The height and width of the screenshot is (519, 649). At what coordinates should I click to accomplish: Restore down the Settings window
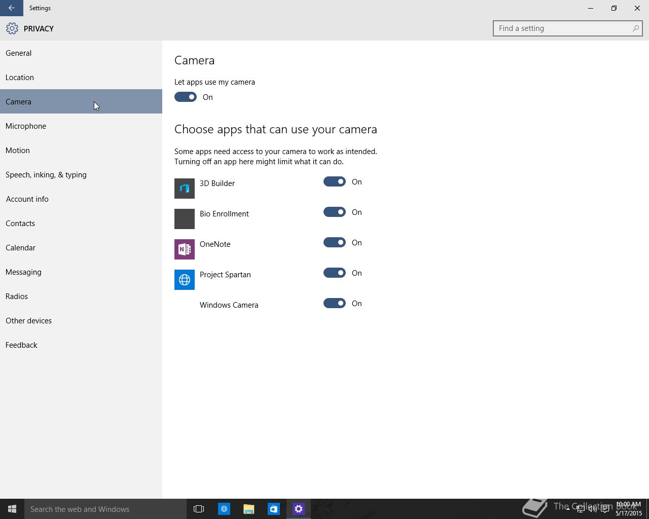point(614,8)
